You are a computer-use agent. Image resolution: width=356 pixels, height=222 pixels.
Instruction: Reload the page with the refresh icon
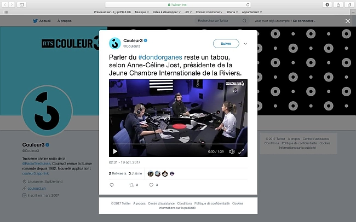[x=248, y=4]
